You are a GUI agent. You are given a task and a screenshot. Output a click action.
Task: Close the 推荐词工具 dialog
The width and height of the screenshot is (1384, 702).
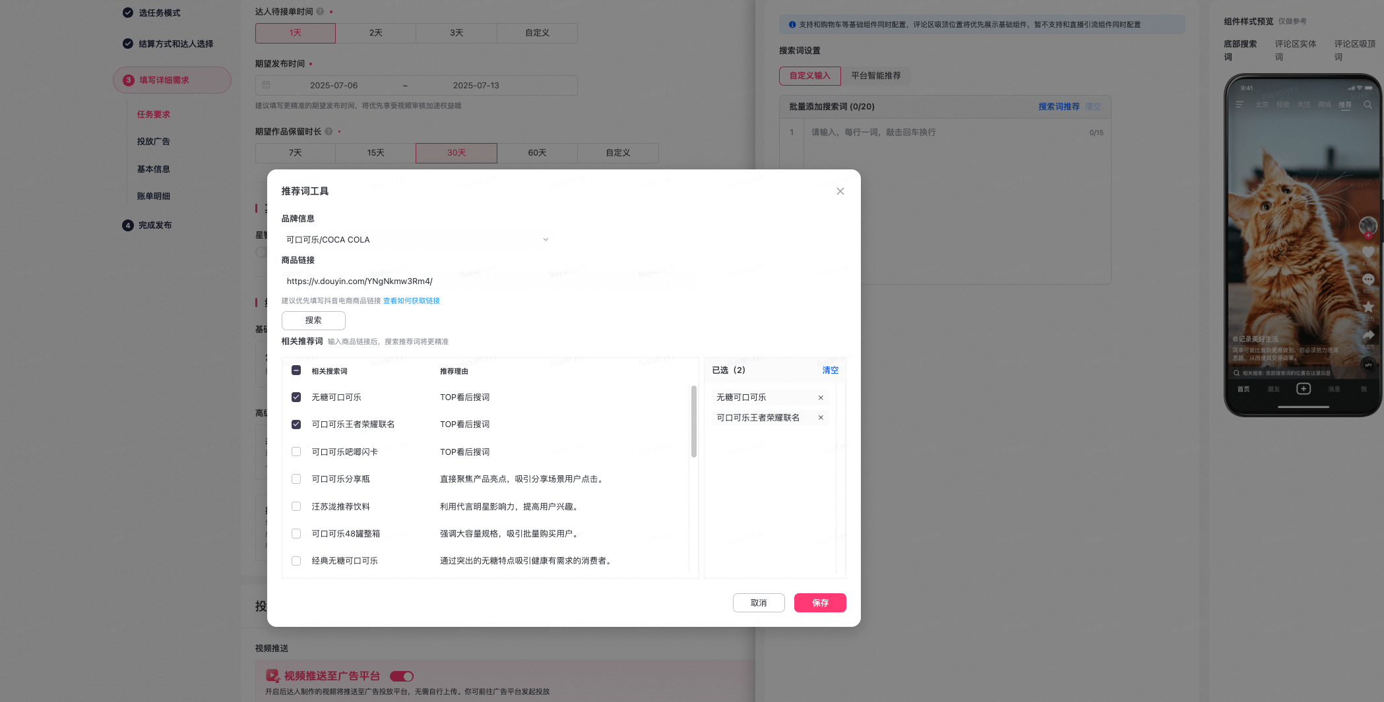click(x=840, y=191)
